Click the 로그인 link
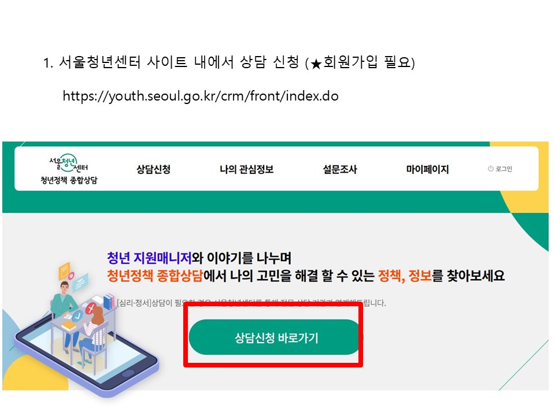555x416 pixels. point(504,169)
